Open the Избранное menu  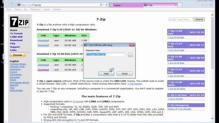pyautogui.click(x=35, y=9)
